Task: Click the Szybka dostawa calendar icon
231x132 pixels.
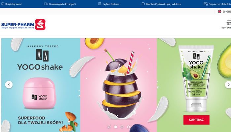Action: (100, 4)
